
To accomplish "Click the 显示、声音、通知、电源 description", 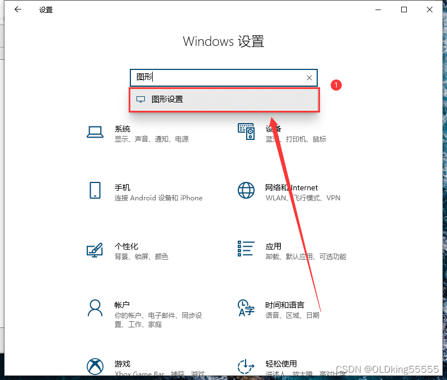I will [152, 139].
